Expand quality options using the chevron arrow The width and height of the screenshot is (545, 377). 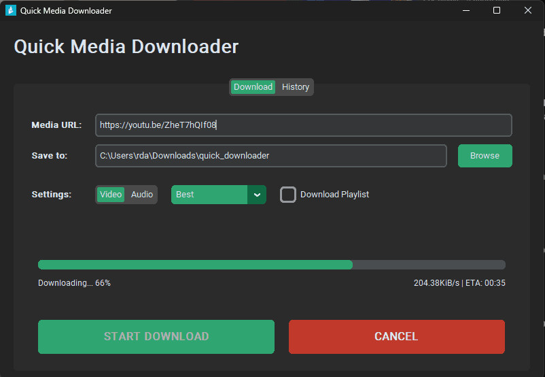(257, 195)
